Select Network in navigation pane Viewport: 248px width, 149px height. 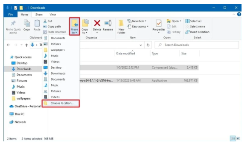pyautogui.click(x=18, y=122)
